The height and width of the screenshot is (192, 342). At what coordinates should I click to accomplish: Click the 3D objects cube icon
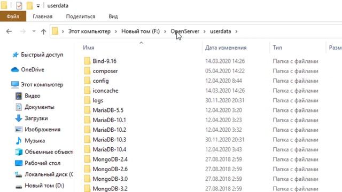click(19, 152)
